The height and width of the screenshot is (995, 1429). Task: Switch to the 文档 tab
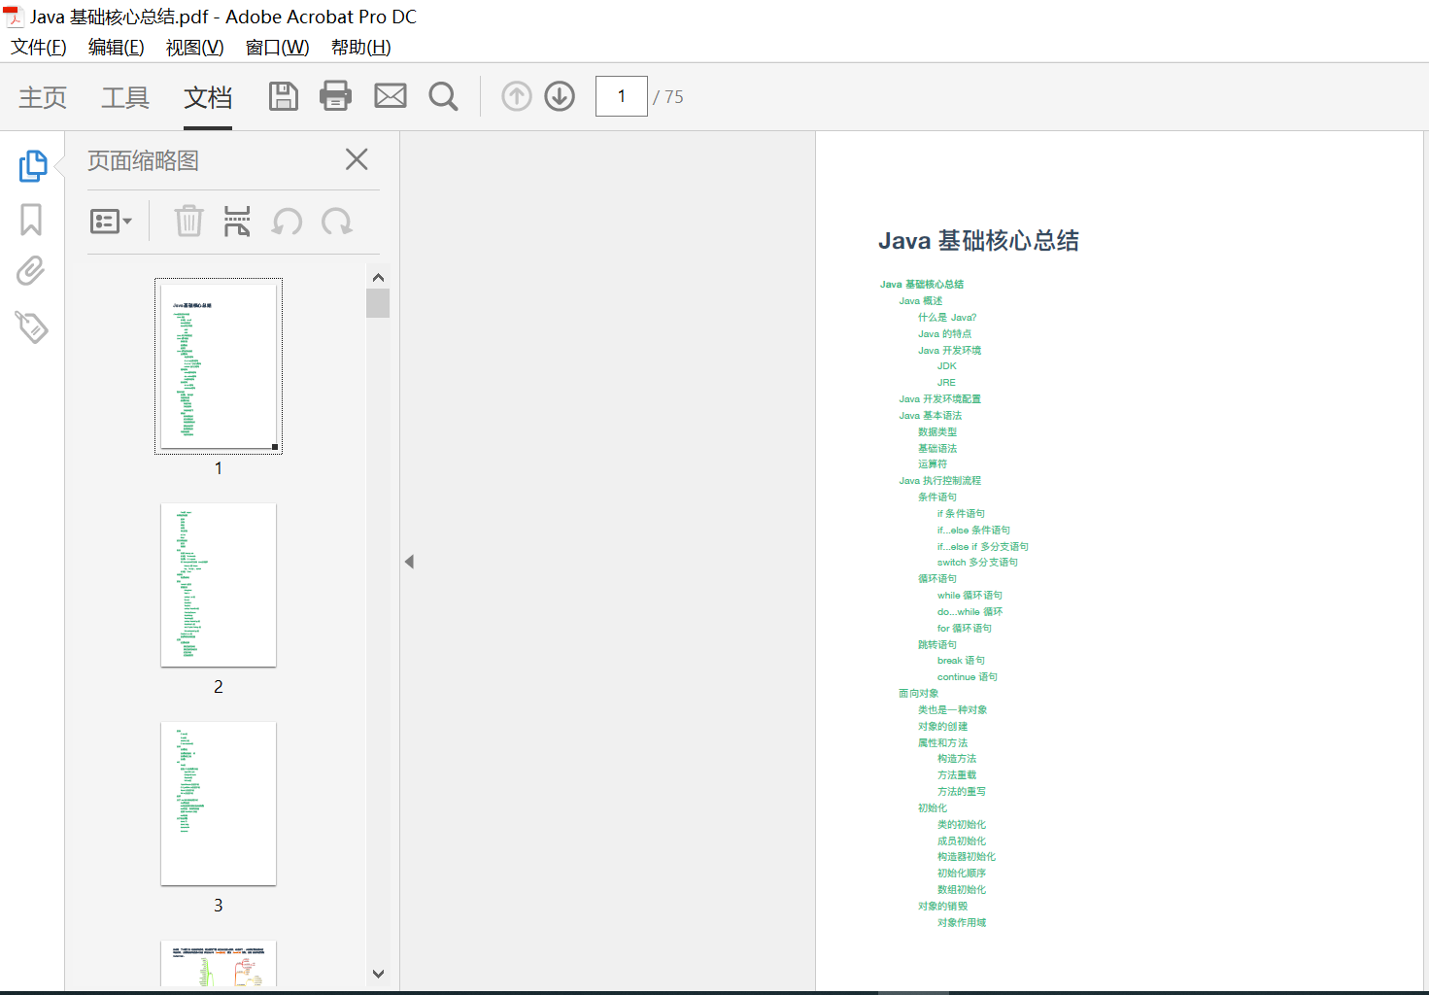[208, 97]
